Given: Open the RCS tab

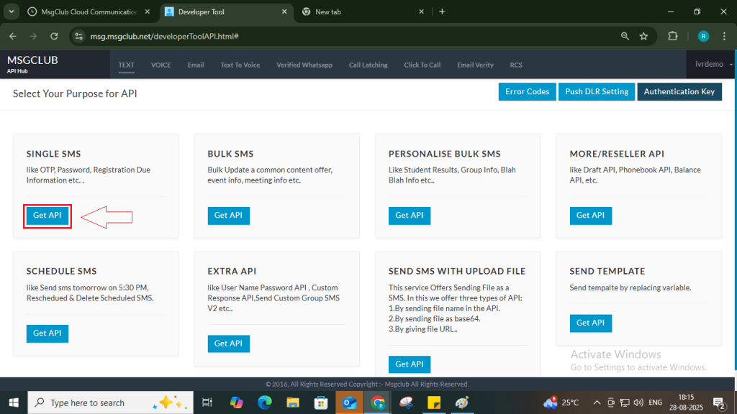Looking at the screenshot, I should coord(515,65).
